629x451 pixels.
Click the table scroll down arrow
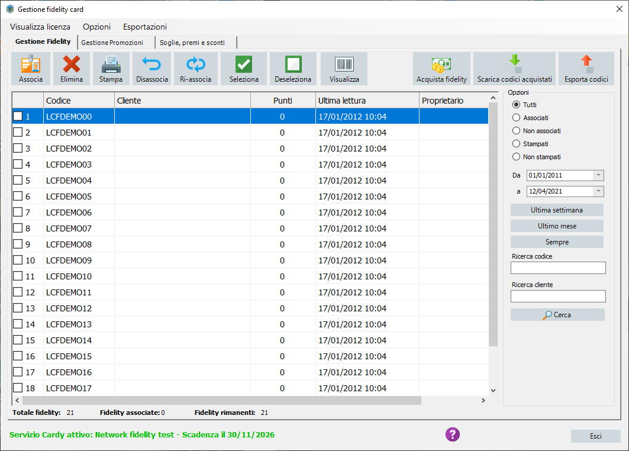coord(493,390)
